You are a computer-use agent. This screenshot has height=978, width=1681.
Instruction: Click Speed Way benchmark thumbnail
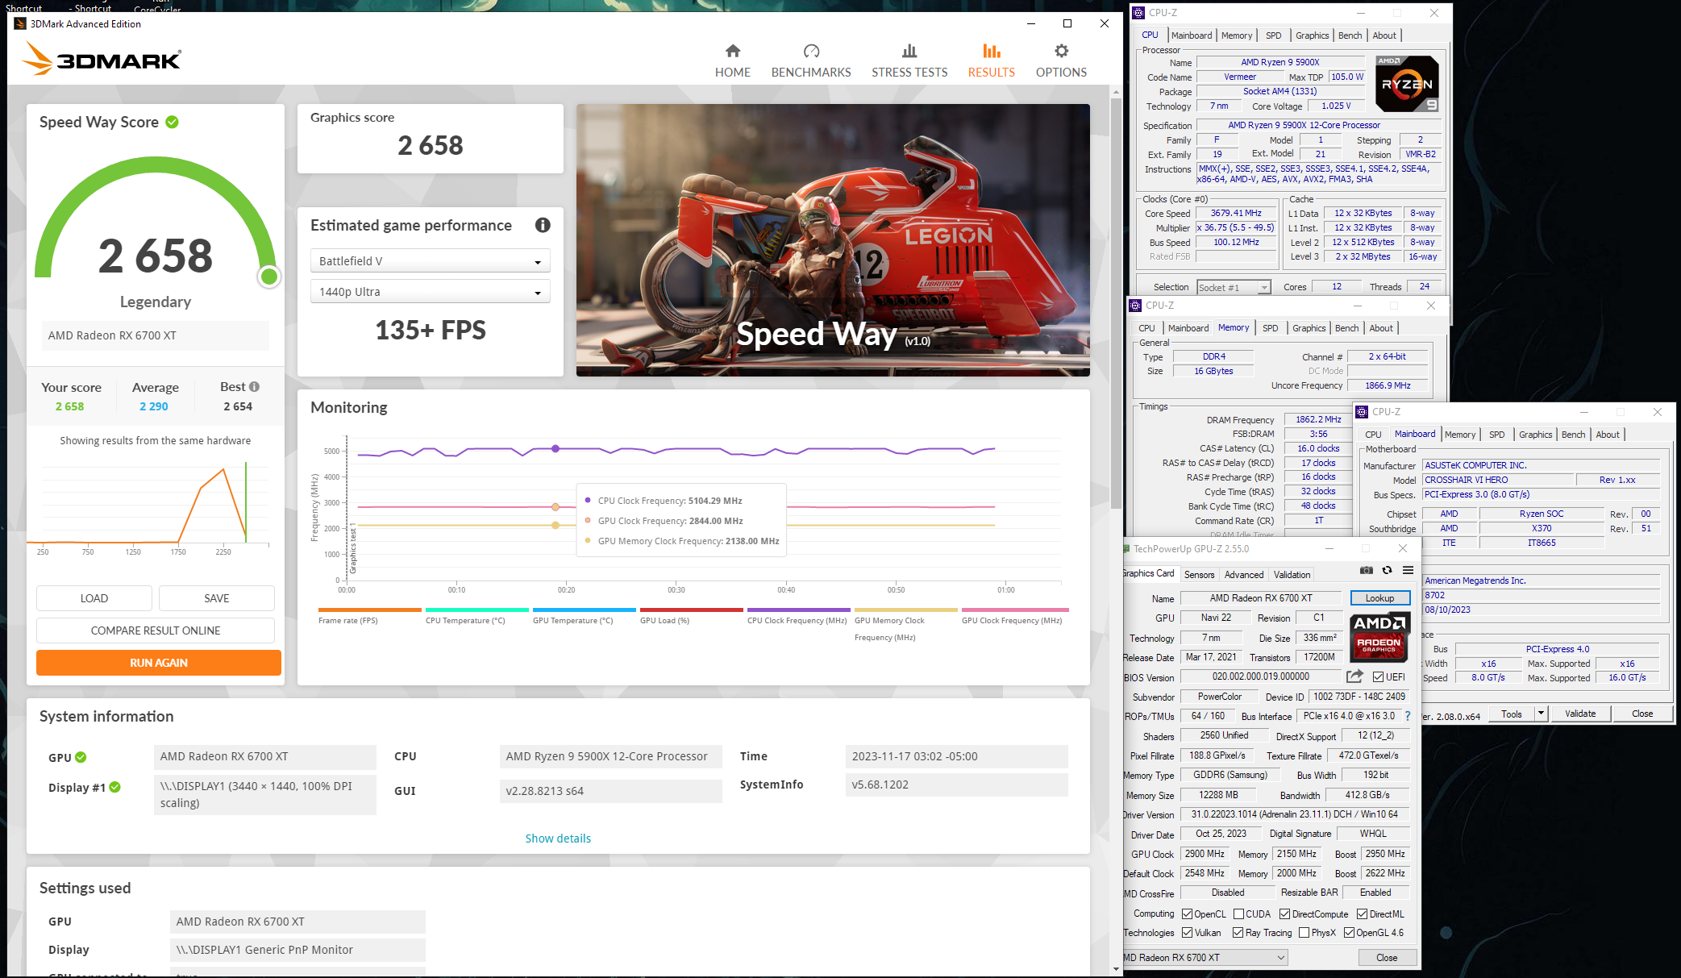(x=833, y=240)
